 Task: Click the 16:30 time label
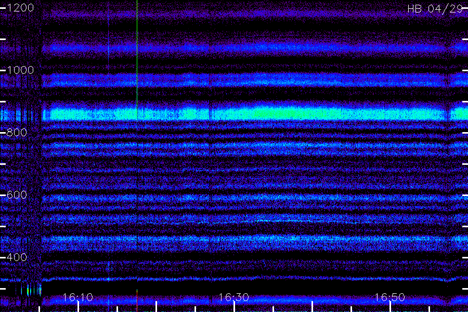point(233,297)
